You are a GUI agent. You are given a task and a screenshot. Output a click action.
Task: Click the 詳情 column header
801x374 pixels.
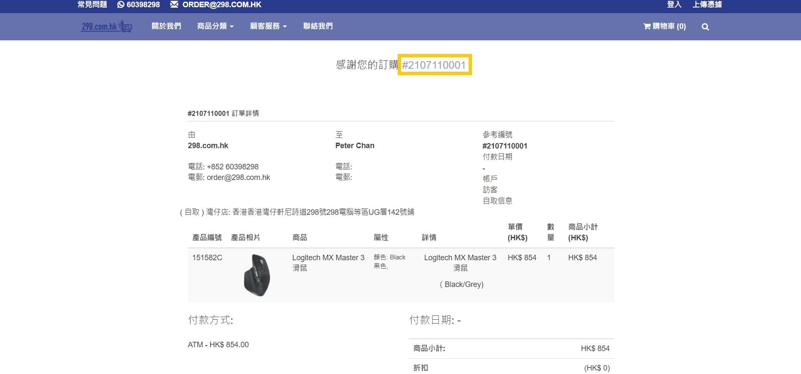(x=429, y=237)
